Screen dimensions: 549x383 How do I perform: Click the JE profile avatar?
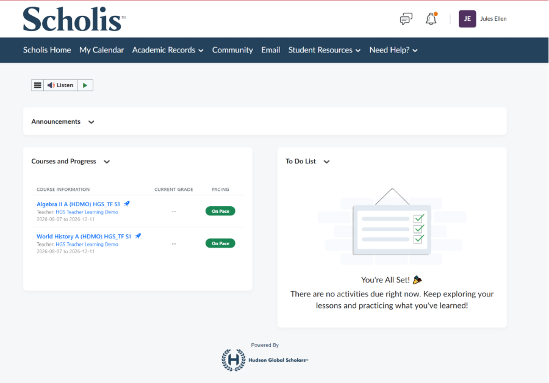[467, 19]
